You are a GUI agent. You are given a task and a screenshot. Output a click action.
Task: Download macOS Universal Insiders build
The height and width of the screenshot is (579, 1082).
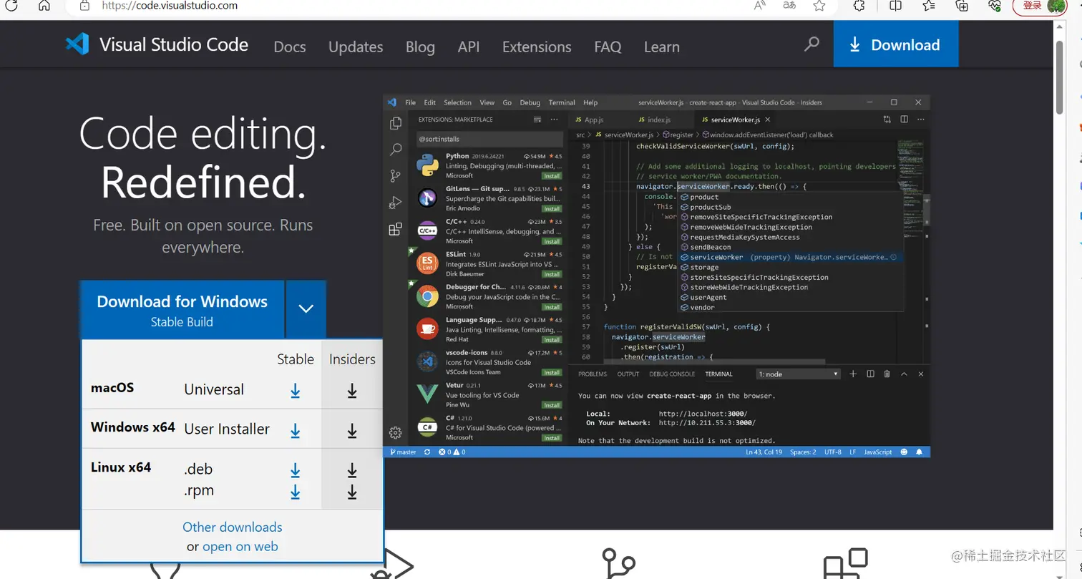352,391
